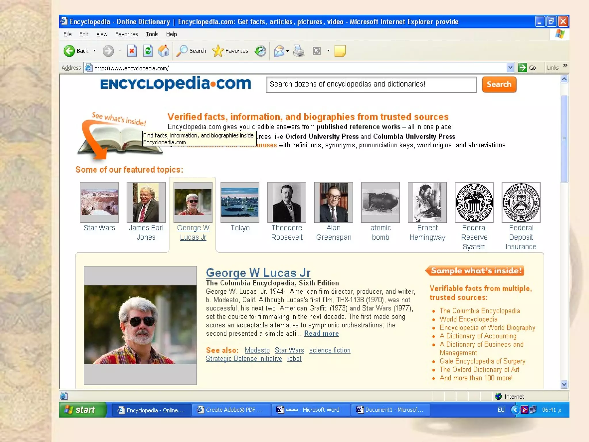Expand the Address bar dropdown

pos(510,68)
